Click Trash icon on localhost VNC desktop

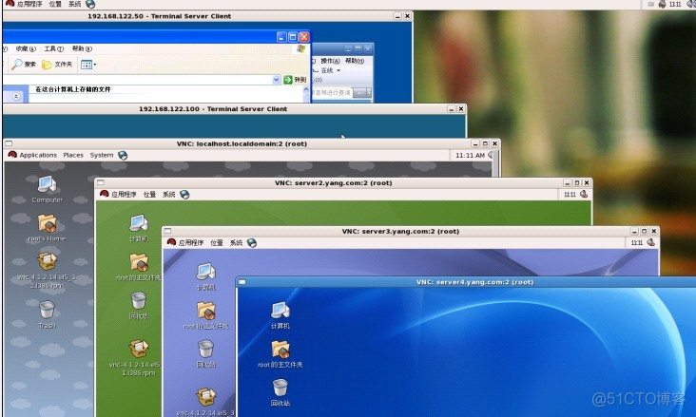[x=47, y=310]
